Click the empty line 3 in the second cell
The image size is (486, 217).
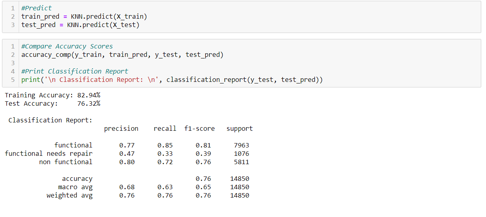click(x=159, y=63)
